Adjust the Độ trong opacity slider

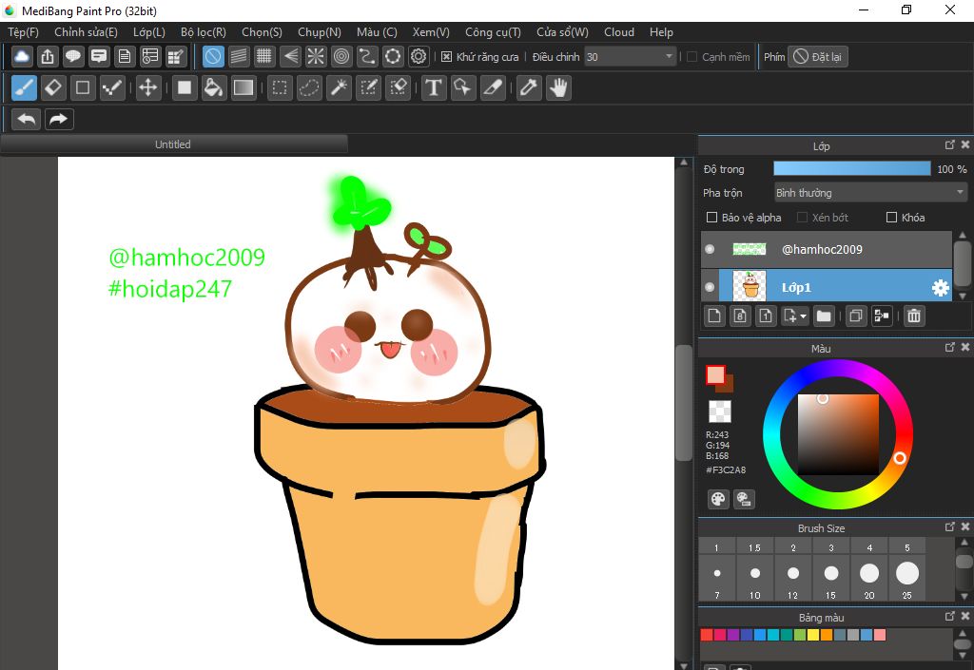[851, 169]
